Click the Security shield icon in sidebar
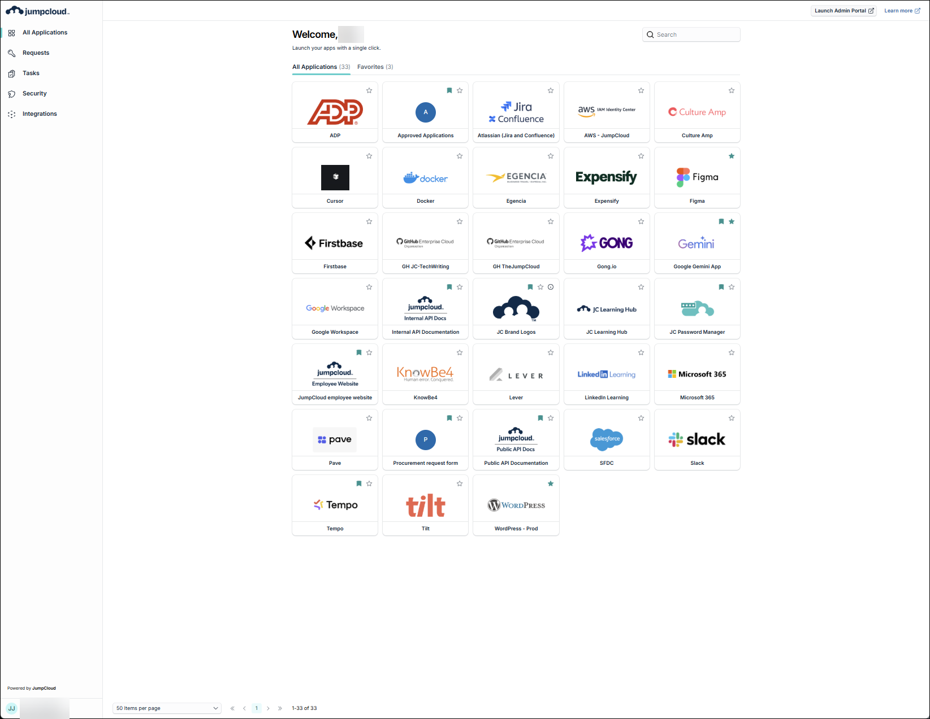This screenshot has width=930, height=719. (x=11, y=94)
